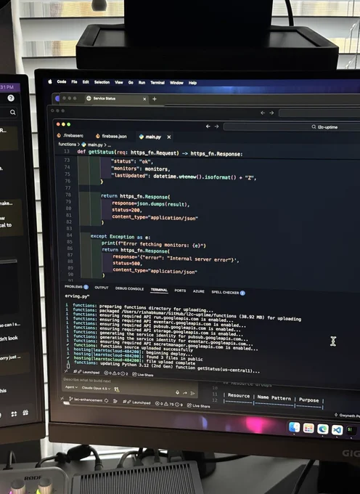Click four-square grid icon on left monitor
Image resolution: width=360 pixels, height=494 pixels.
[14, 414]
